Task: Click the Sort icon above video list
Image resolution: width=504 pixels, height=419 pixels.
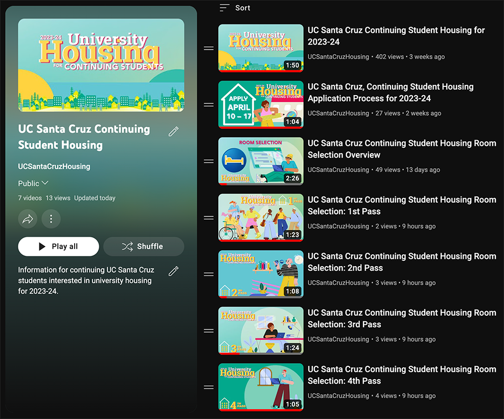Action: (x=224, y=8)
